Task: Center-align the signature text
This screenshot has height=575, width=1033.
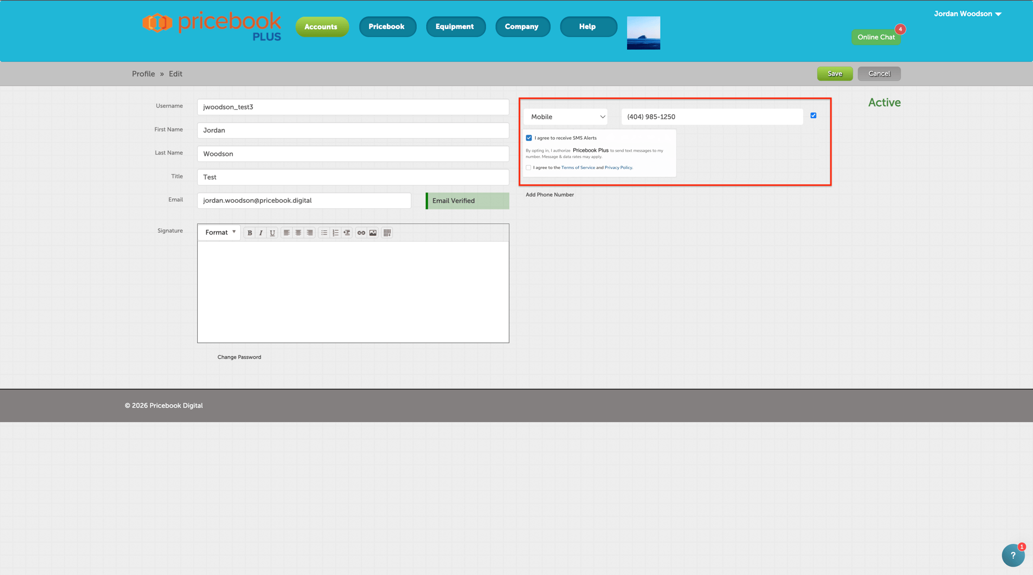Action: (298, 233)
